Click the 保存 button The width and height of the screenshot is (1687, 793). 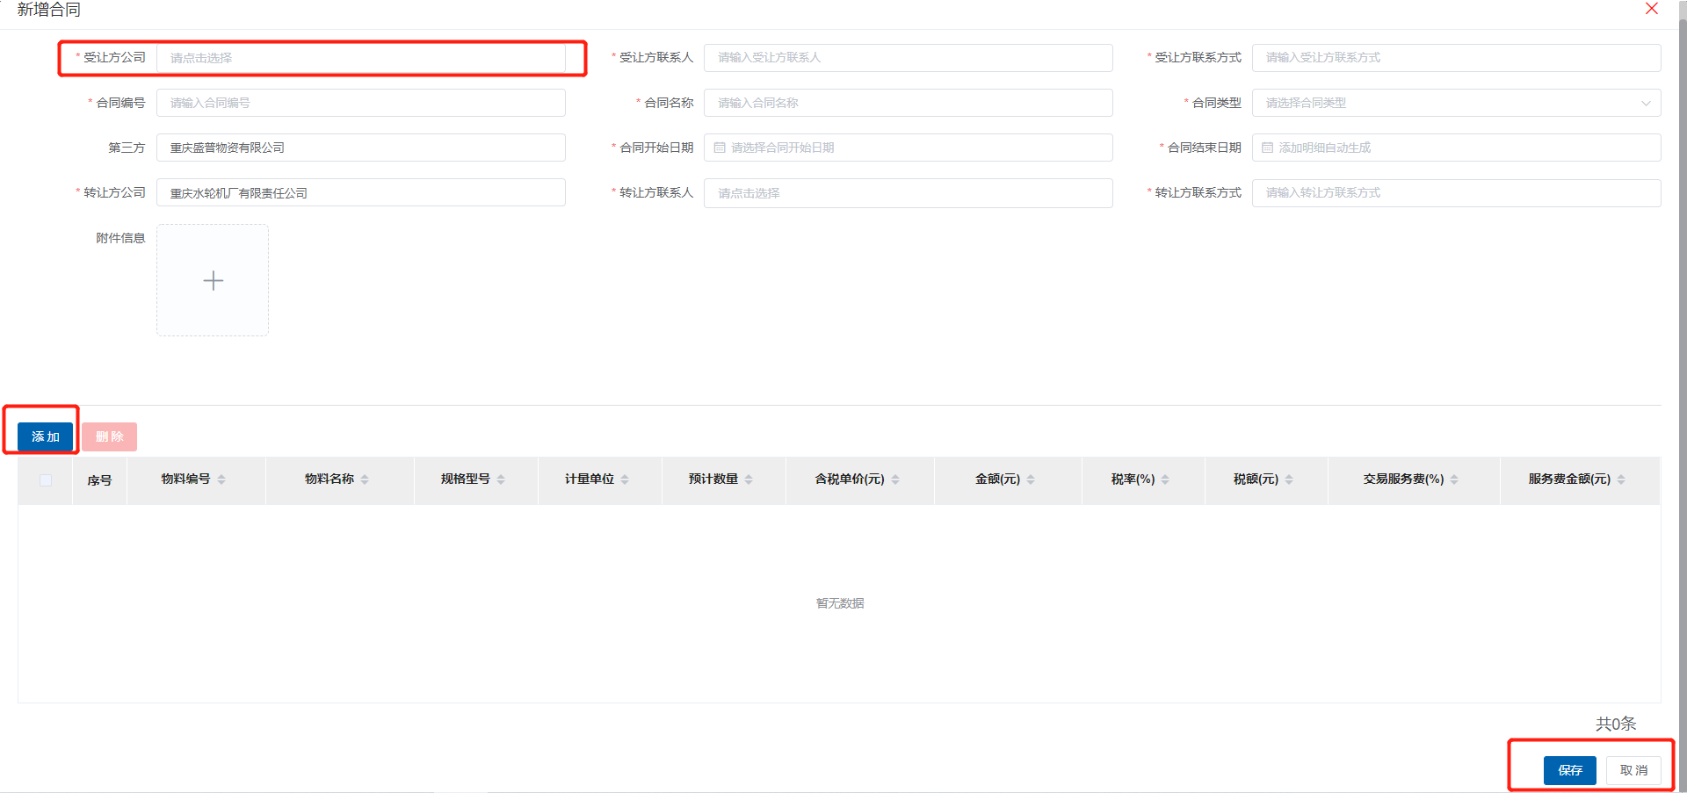click(1569, 770)
